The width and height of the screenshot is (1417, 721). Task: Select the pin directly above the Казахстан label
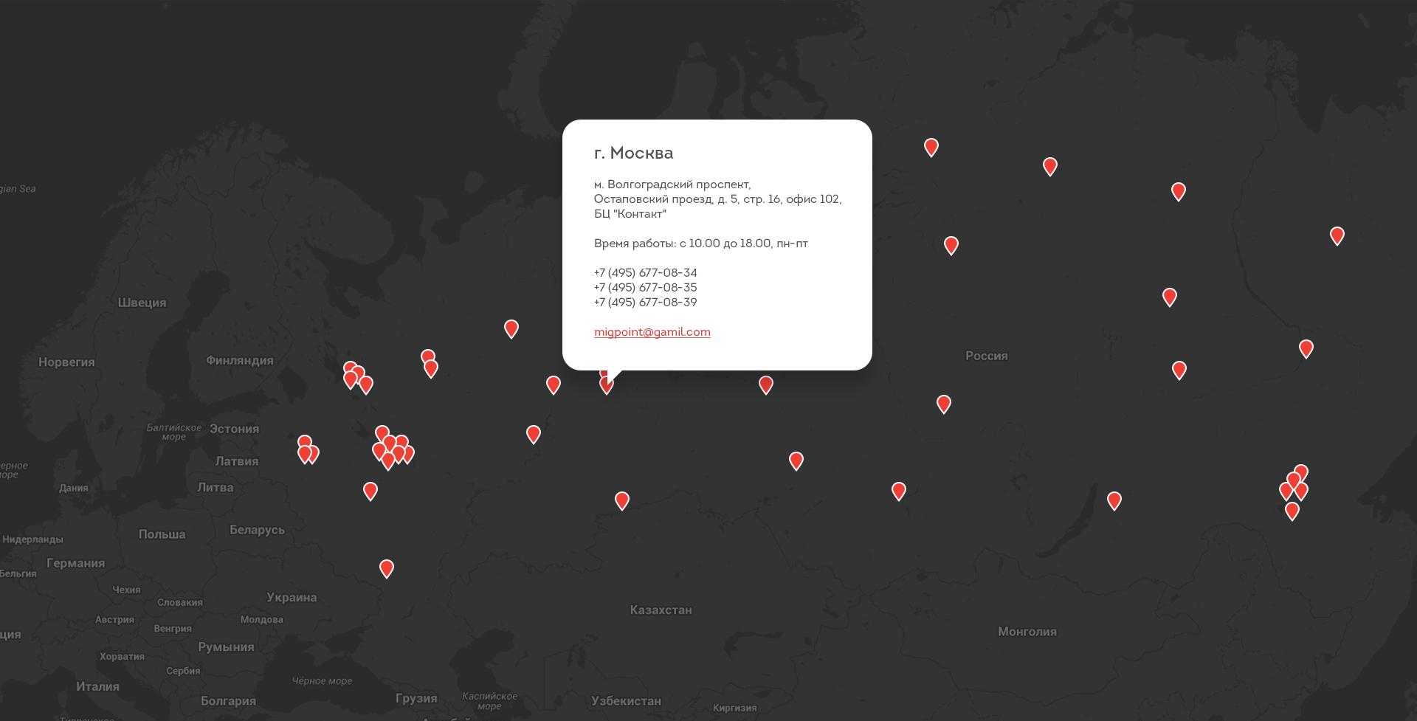[x=622, y=501]
